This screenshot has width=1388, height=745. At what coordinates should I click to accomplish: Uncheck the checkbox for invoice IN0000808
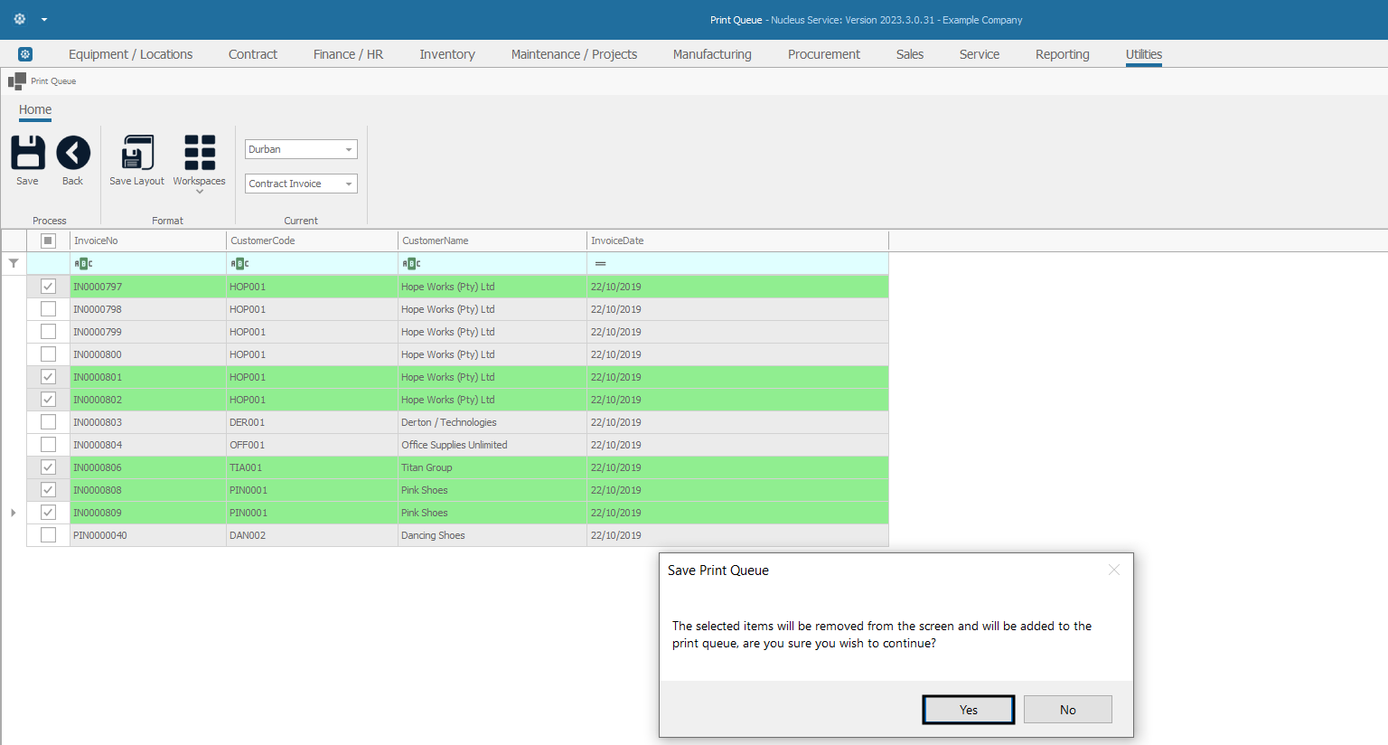coord(49,490)
